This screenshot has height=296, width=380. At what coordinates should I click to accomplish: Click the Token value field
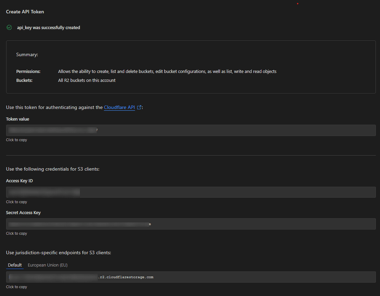[x=190, y=130]
